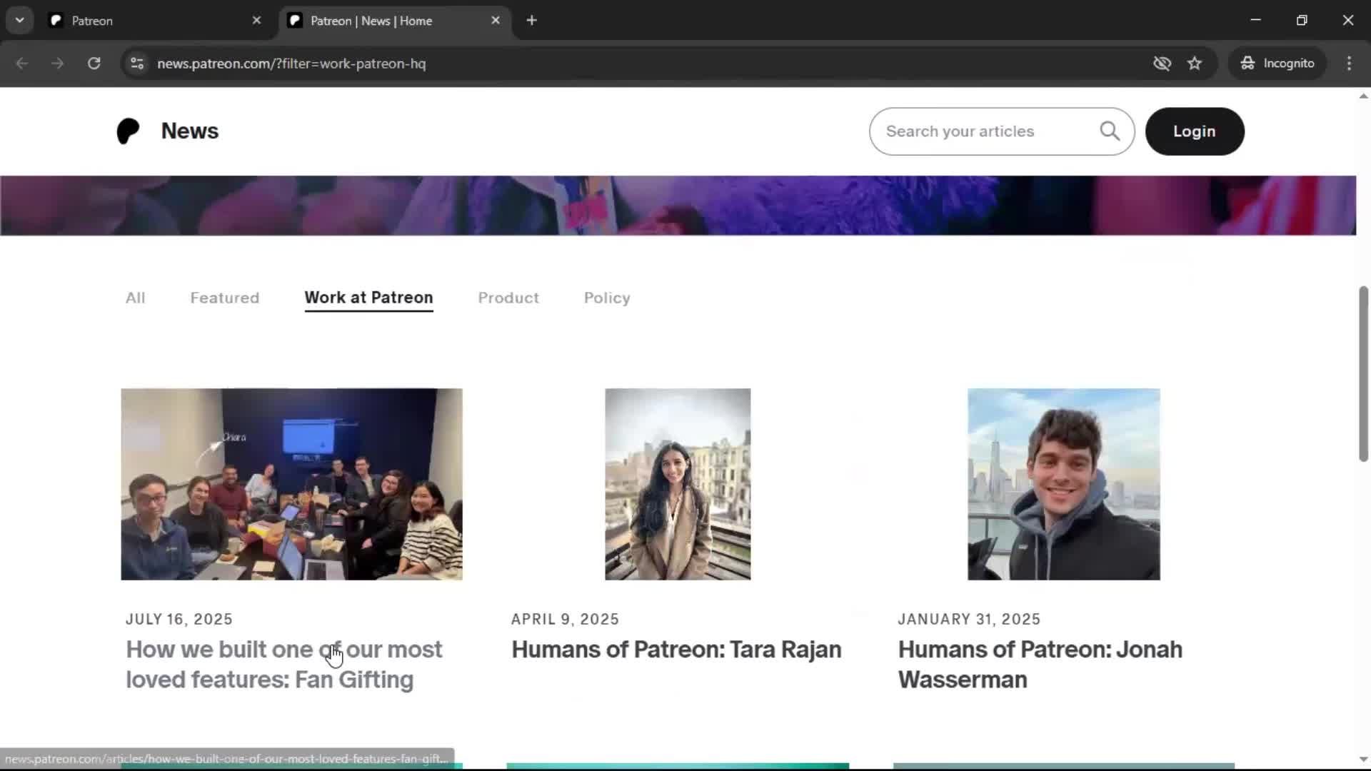The width and height of the screenshot is (1371, 771).
Task: Open a new tab with the plus icon
Action: [531, 21]
